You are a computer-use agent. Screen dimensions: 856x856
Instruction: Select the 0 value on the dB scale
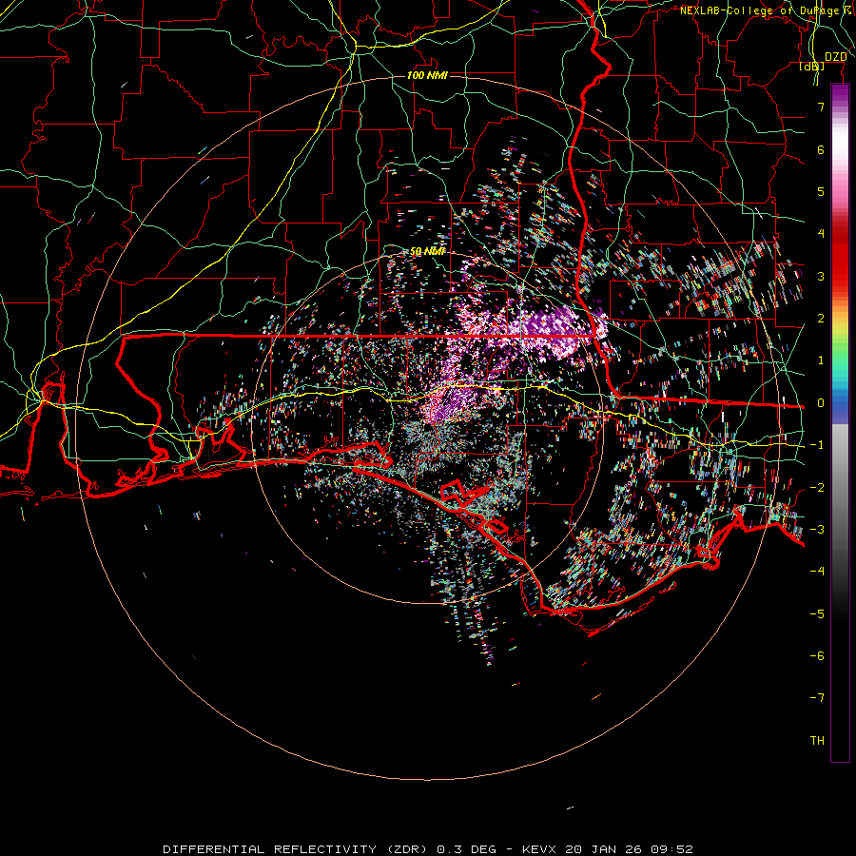pyautogui.click(x=821, y=403)
